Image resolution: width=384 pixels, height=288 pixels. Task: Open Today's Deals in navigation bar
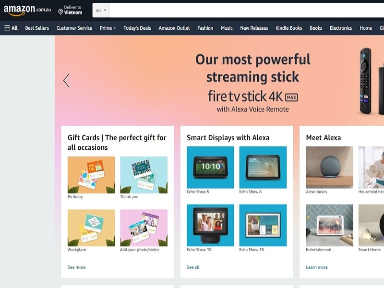point(137,28)
